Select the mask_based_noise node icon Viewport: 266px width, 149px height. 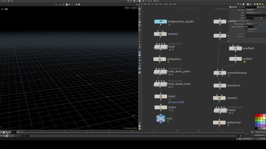click(x=160, y=84)
